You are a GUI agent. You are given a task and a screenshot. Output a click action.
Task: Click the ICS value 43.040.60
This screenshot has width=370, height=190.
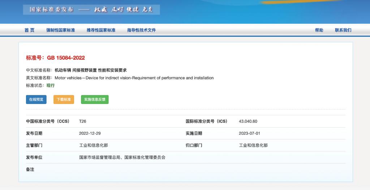coord(248,121)
